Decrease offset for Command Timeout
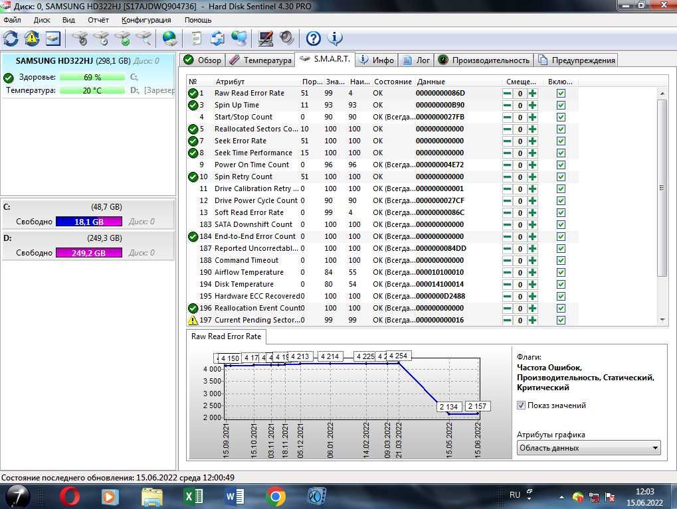This screenshot has width=677, height=509. (508, 261)
